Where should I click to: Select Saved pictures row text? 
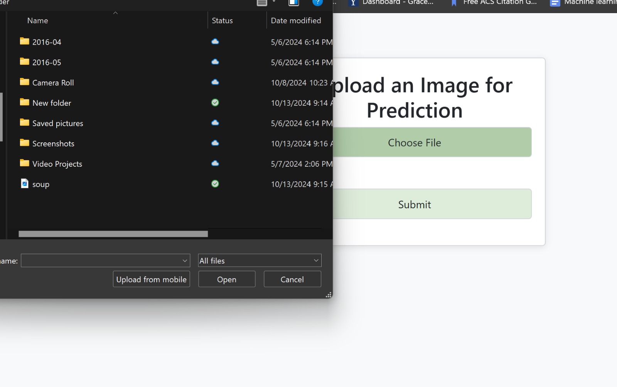coord(58,123)
